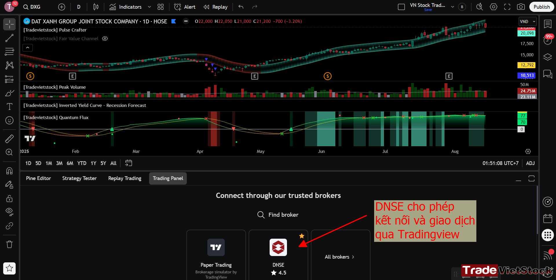Open forecasting and measurement tools

pos(9,79)
